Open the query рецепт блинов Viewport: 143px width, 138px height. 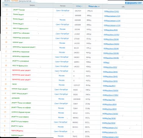[x=19, y=10]
